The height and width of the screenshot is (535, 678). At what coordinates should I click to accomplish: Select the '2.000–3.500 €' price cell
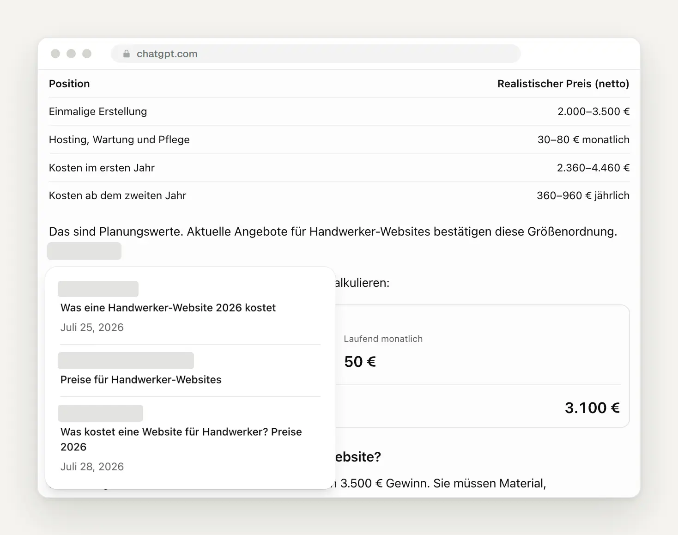[593, 111]
